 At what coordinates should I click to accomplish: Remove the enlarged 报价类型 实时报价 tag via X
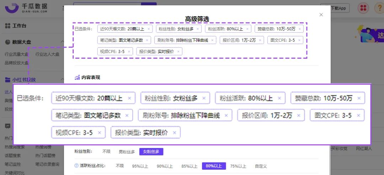coord(174,133)
